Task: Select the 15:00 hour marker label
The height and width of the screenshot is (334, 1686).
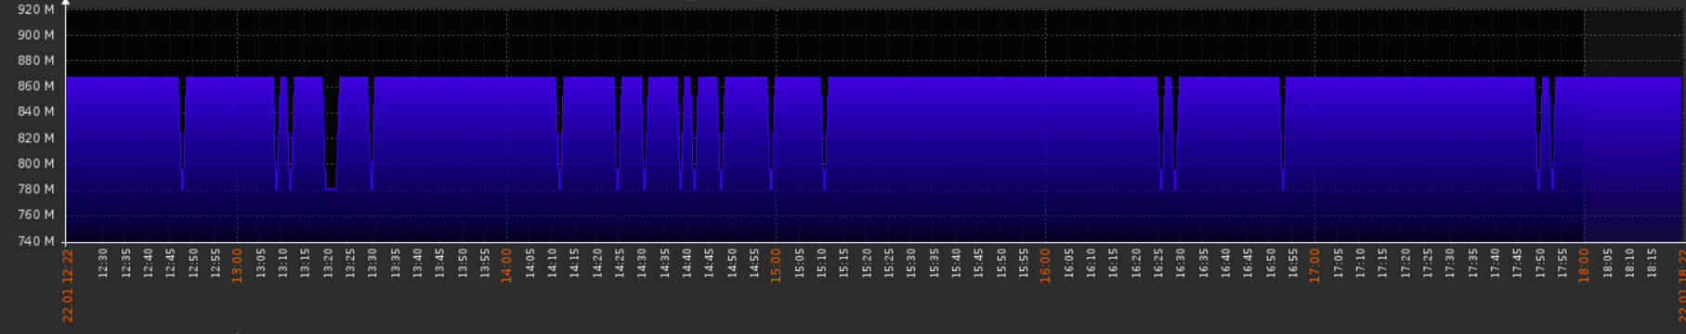Action: [776, 265]
